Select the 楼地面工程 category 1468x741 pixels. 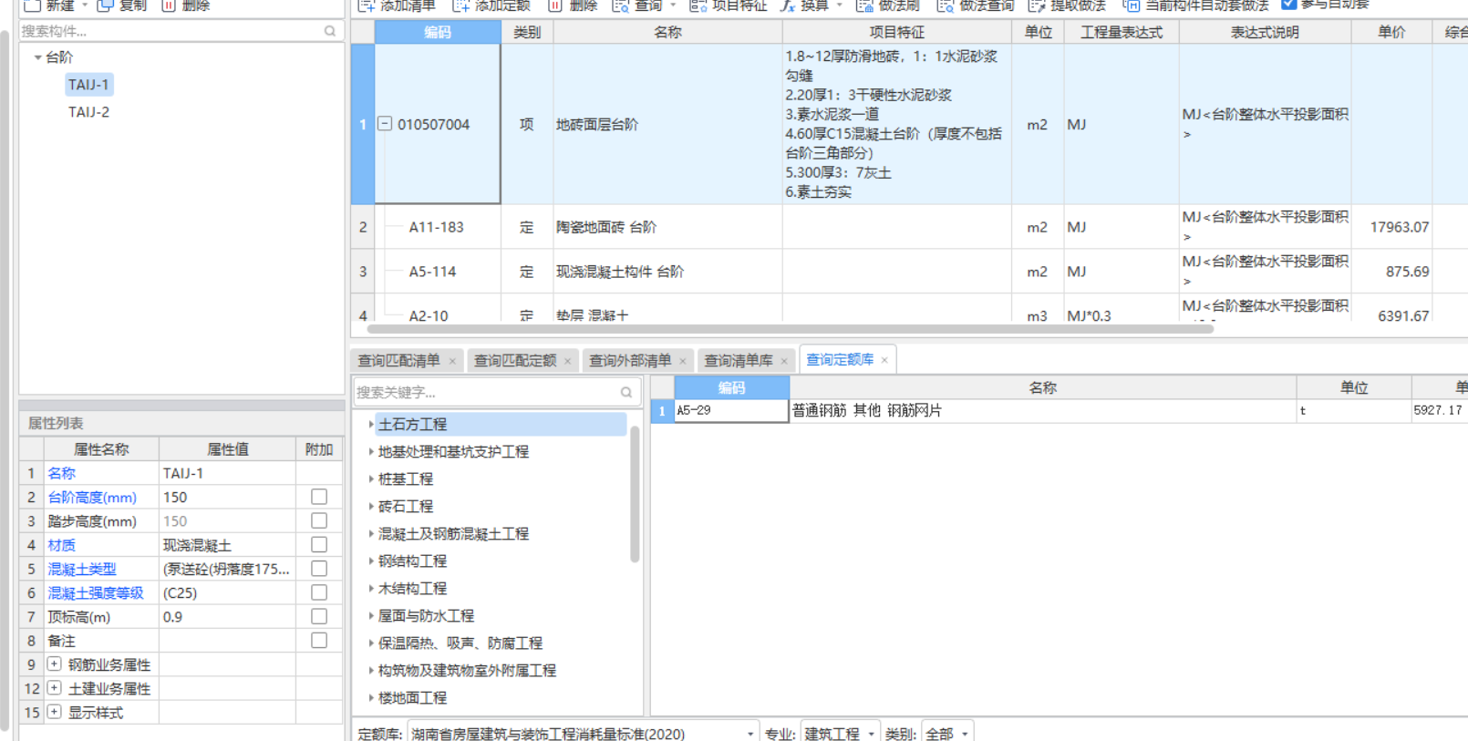(412, 698)
